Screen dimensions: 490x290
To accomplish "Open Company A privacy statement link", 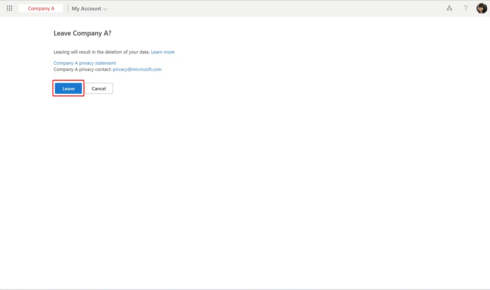I will coord(85,63).
